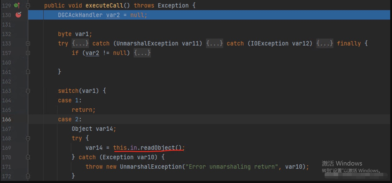The width and height of the screenshot is (392, 183).
Task: Toggle fold marker at line 157 gutter
Action: click(x=28, y=53)
